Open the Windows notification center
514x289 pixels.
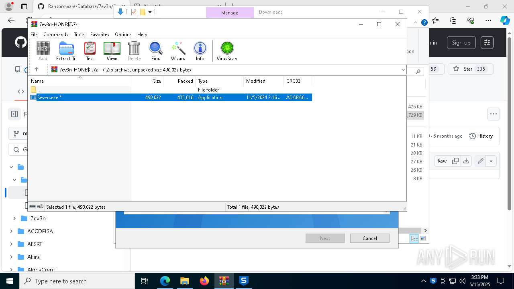coord(501,281)
